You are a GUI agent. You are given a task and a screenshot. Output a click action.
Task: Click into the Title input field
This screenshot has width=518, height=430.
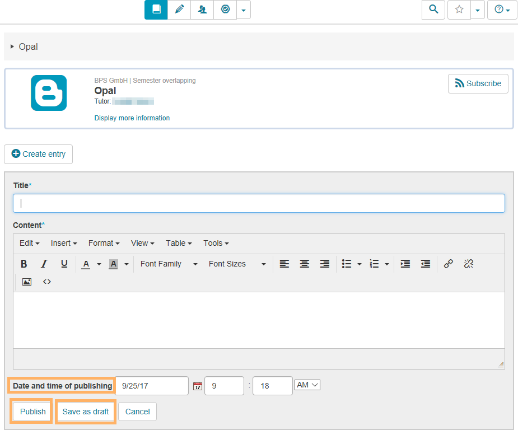259,203
